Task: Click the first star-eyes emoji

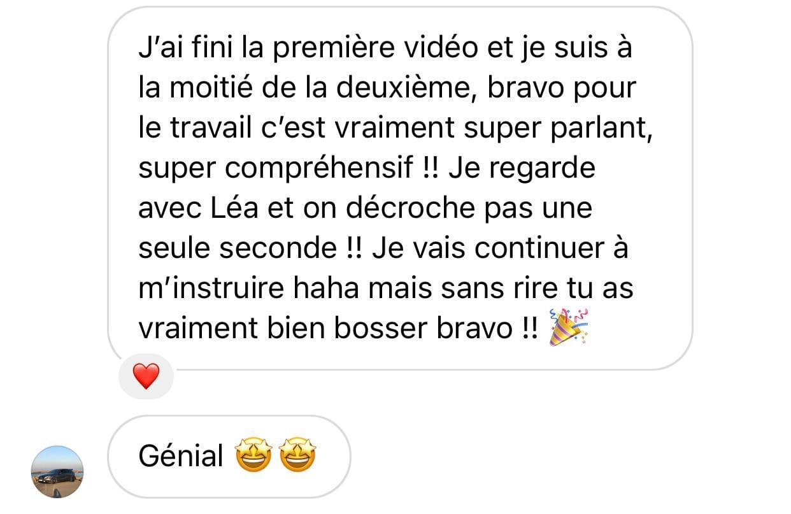Action: pos(253,456)
